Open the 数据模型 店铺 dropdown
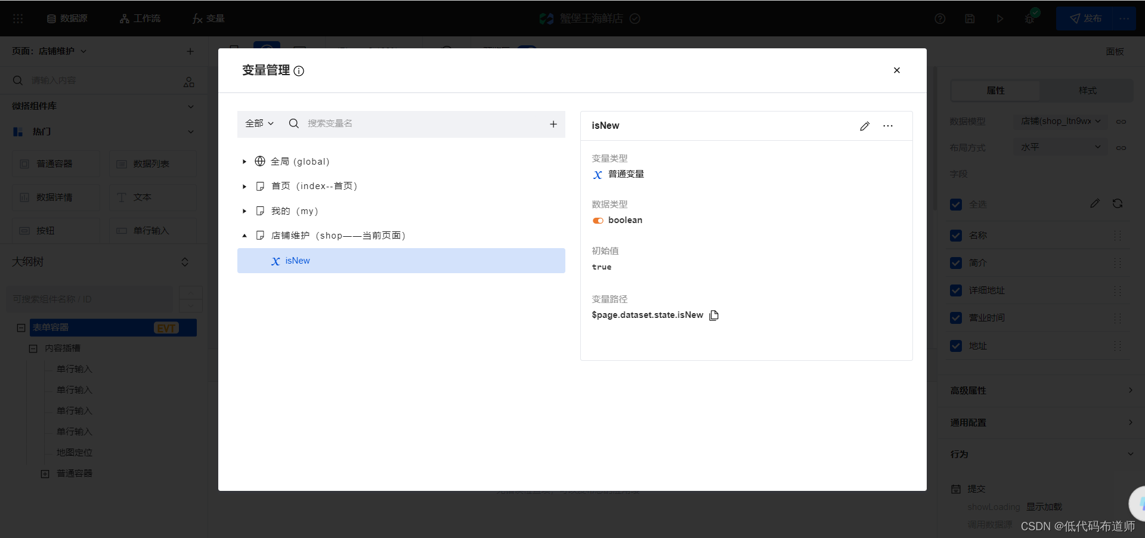The width and height of the screenshot is (1145, 538). coord(1060,121)
